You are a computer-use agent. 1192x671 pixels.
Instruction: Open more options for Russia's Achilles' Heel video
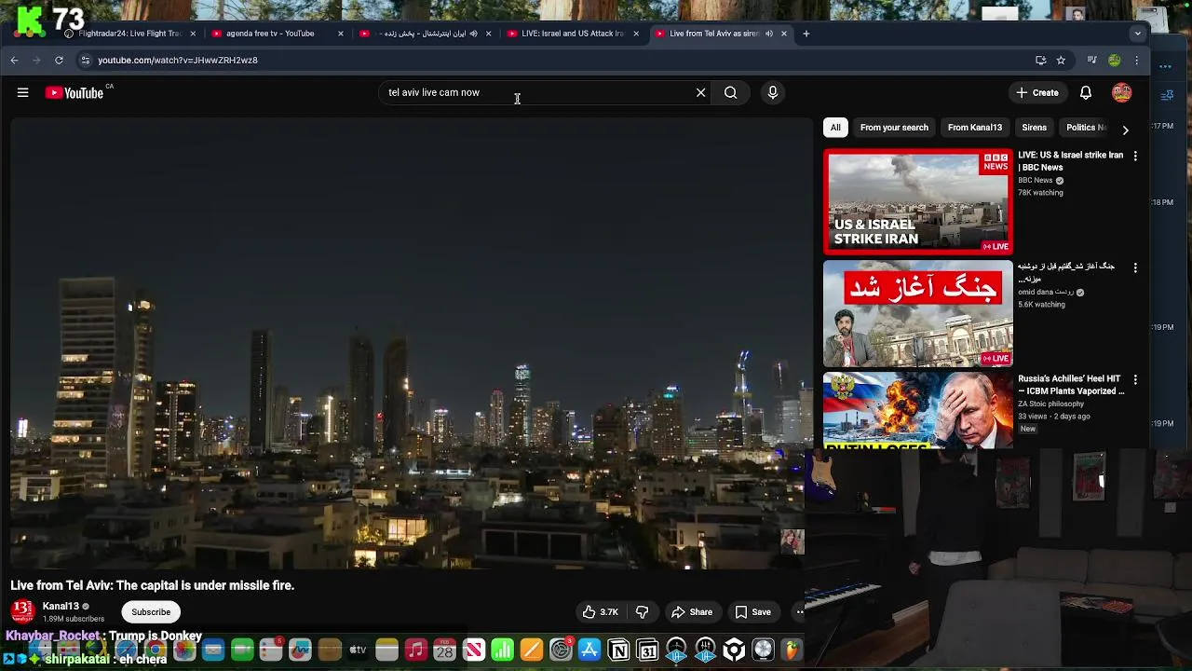click(1134, 379)
